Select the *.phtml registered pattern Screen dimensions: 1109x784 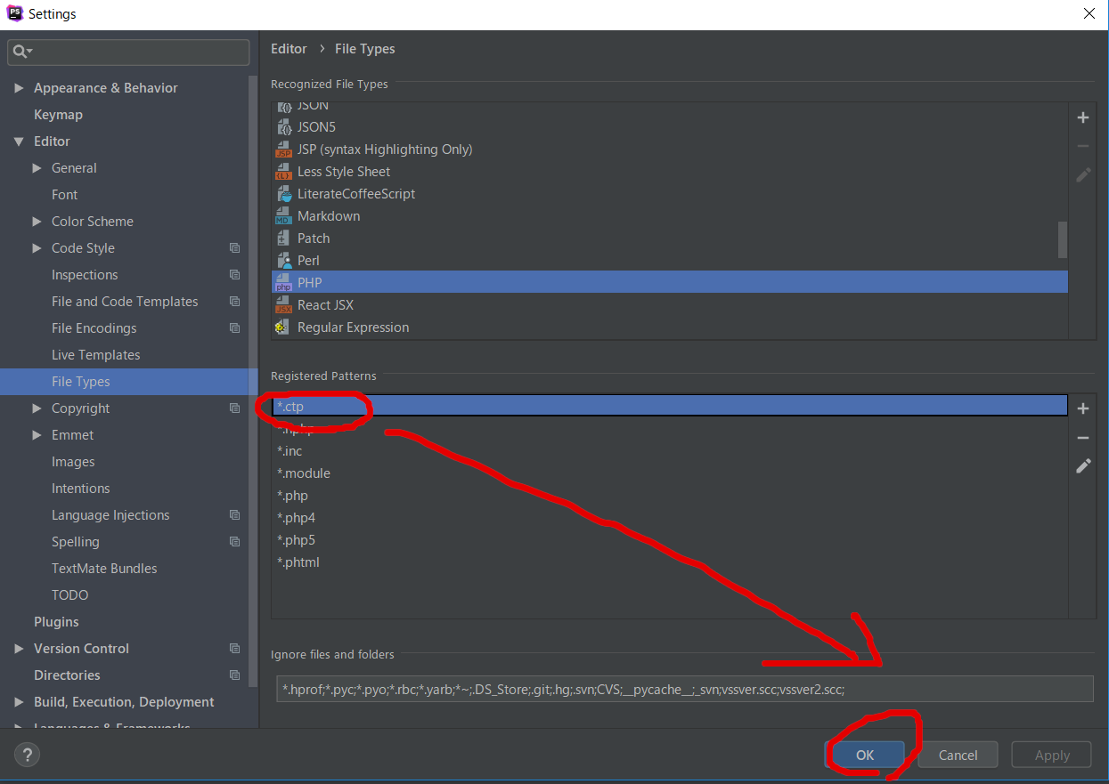tap(298, 562)
